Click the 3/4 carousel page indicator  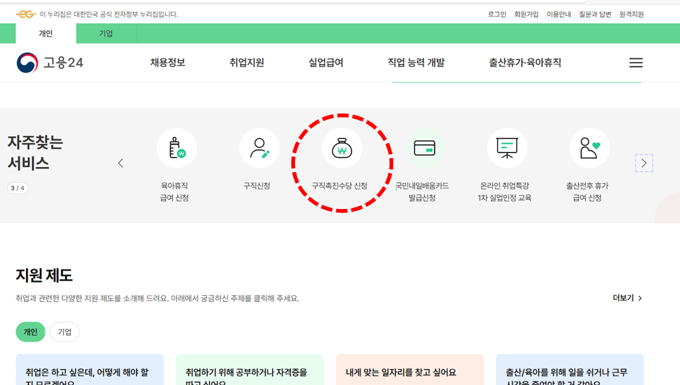(x=18, y=188)
